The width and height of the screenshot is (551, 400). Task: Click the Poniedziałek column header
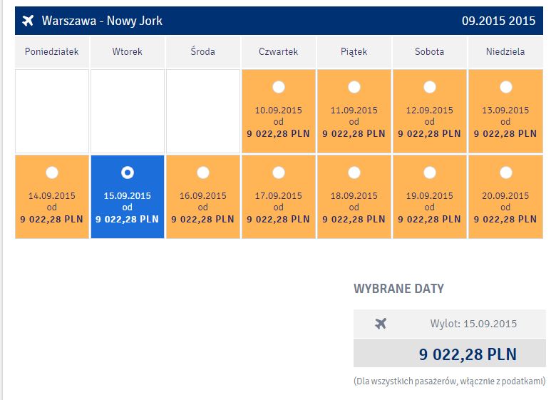pyautogui.click(x=51, y=51)
